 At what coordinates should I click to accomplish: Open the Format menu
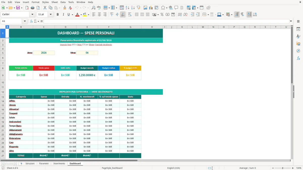pos(35,2)
